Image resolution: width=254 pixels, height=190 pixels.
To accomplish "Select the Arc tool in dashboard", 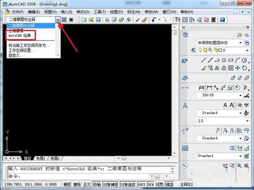I will [237, 60].
